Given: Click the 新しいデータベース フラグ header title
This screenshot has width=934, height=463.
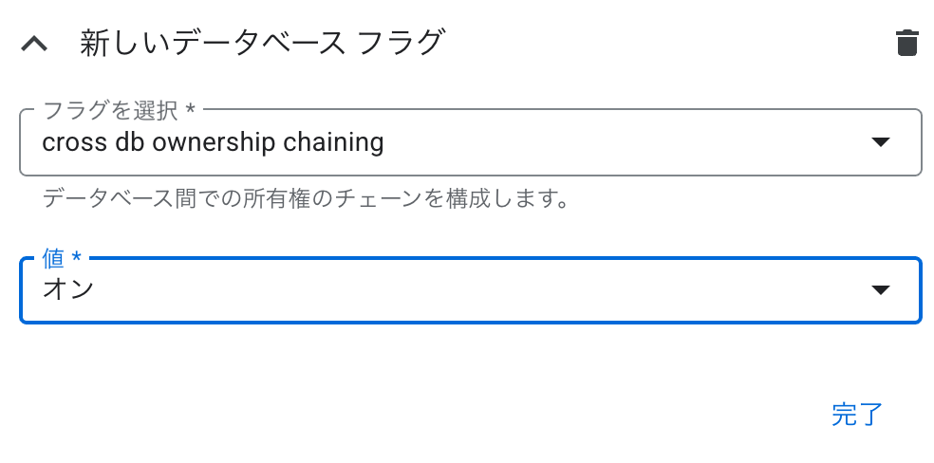Looking at the screenshot, I should click(262, 44).
